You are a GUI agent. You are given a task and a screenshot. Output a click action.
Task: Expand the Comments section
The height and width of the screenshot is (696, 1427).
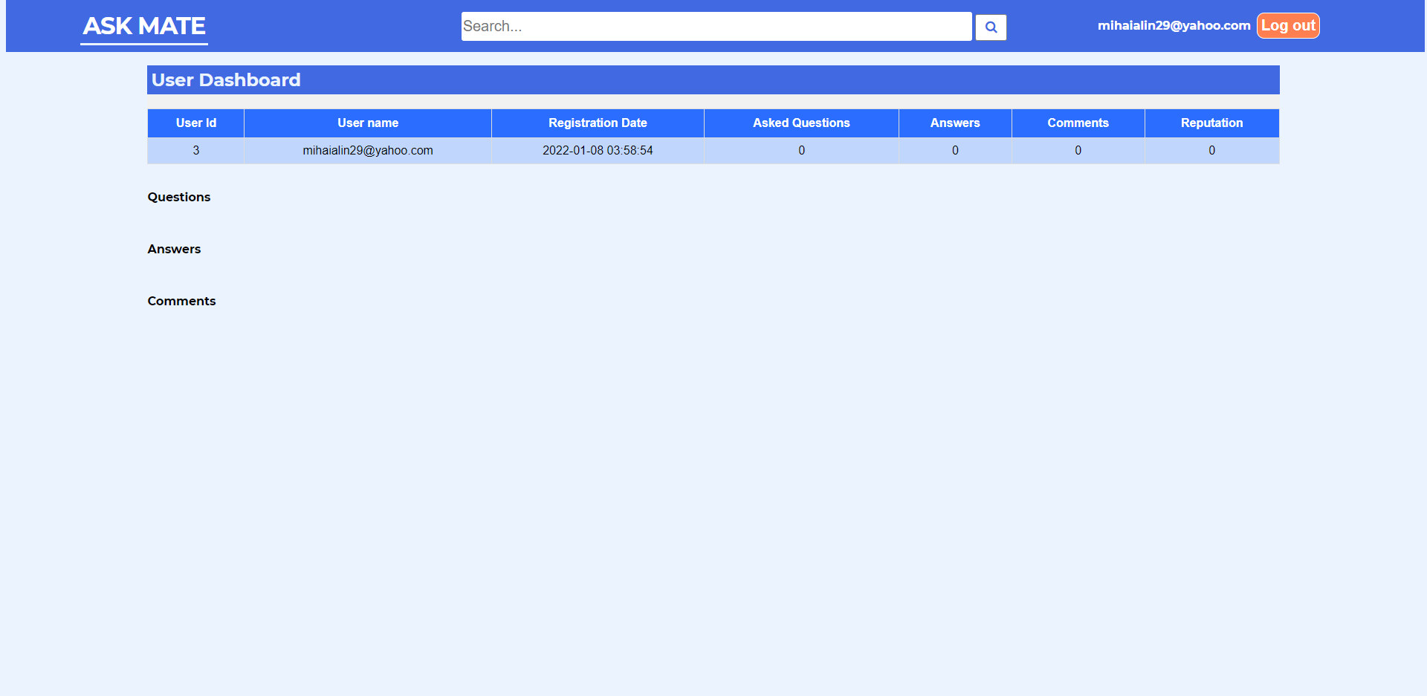pos(181,301)
